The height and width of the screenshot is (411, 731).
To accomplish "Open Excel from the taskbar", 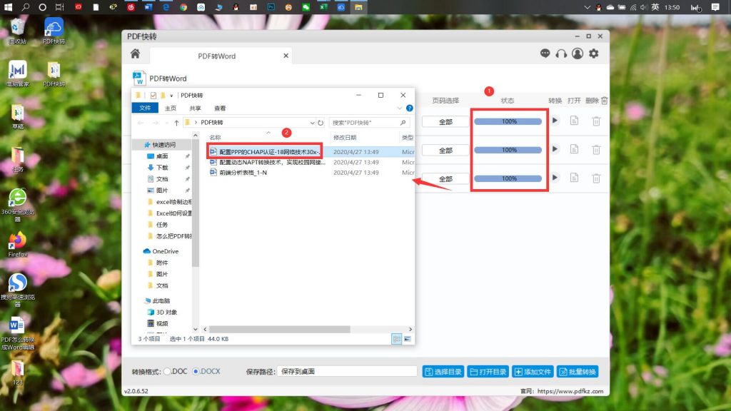I will [323, 7].
